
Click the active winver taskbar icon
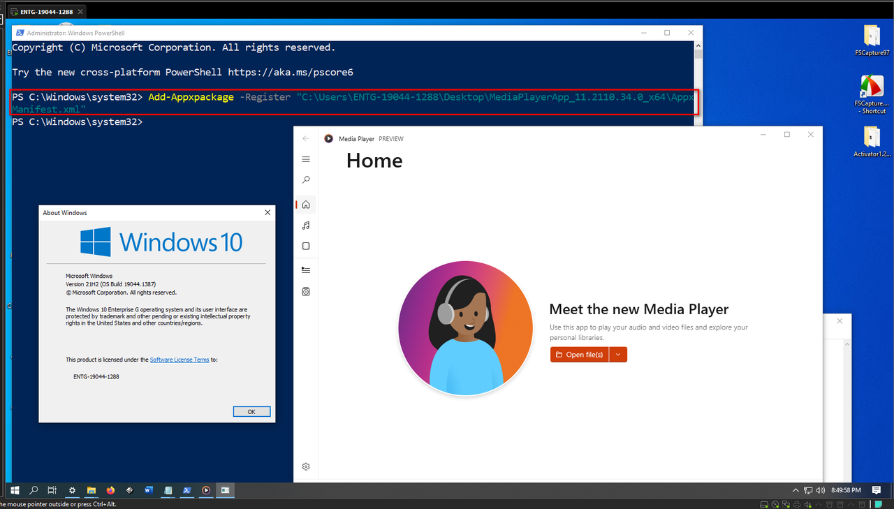click(226, 490)
